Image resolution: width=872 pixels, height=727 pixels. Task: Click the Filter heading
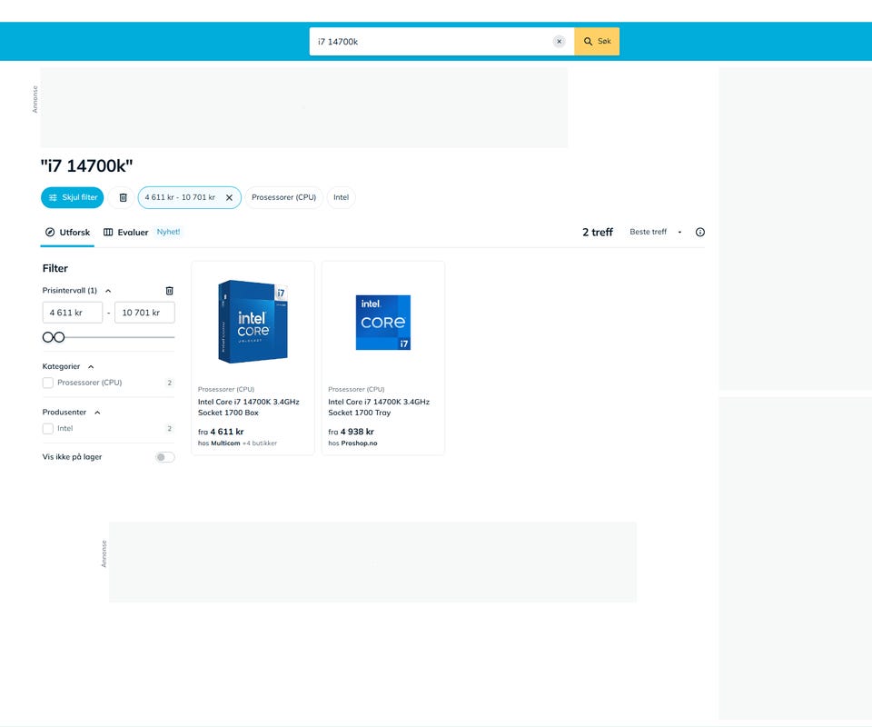(x=55, y=268)
